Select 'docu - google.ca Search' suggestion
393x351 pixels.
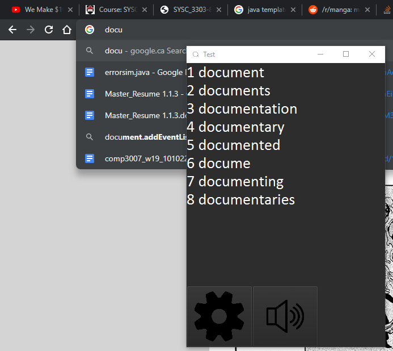(x=136, y=51)
